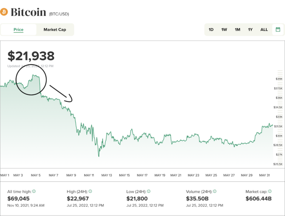Click the Bitcoin title heading
This screenshot has height=216, width=285.
click(x=28, y=12)
